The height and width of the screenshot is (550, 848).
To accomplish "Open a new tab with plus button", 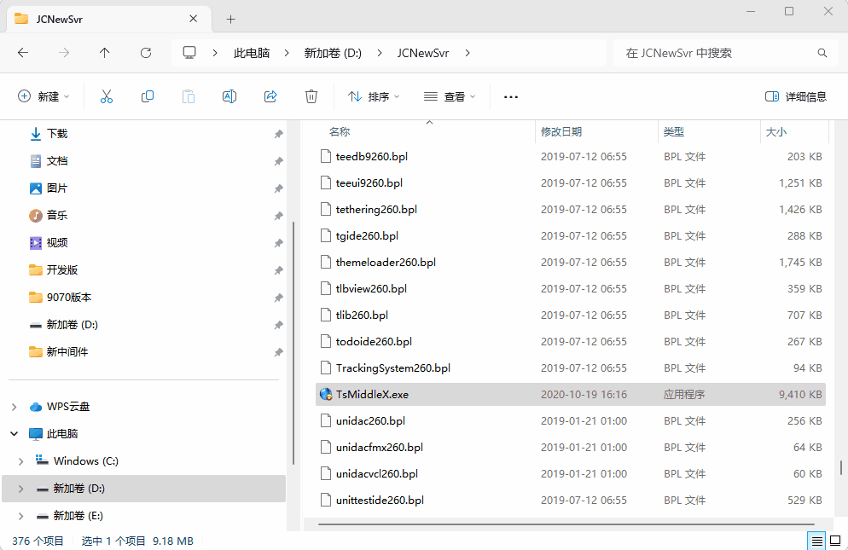I will (230, 19).
